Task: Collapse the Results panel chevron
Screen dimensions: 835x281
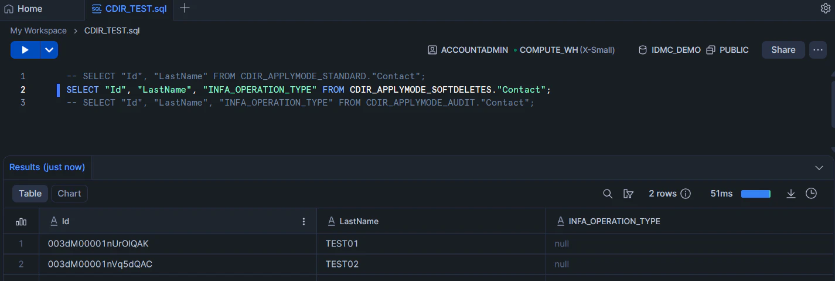Action: (819, 168)
